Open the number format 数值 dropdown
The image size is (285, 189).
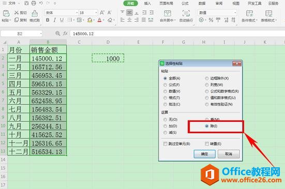235,13
